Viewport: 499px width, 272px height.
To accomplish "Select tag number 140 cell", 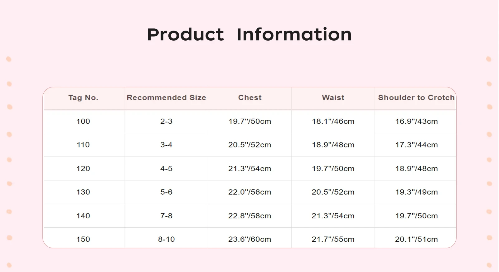I will click(83, 216).
